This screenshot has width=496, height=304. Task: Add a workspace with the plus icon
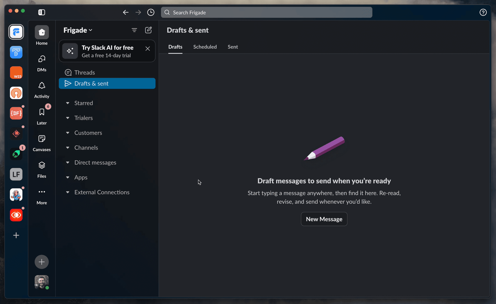click(16, 235)
